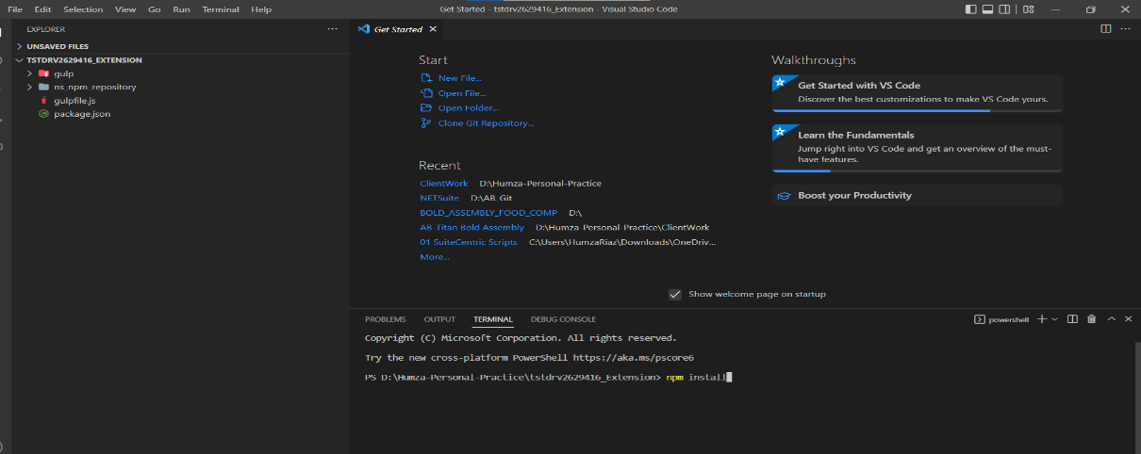Click the New File... link
The height and width of the screenshot is (454, 1141).
click(x=460, y=78)
